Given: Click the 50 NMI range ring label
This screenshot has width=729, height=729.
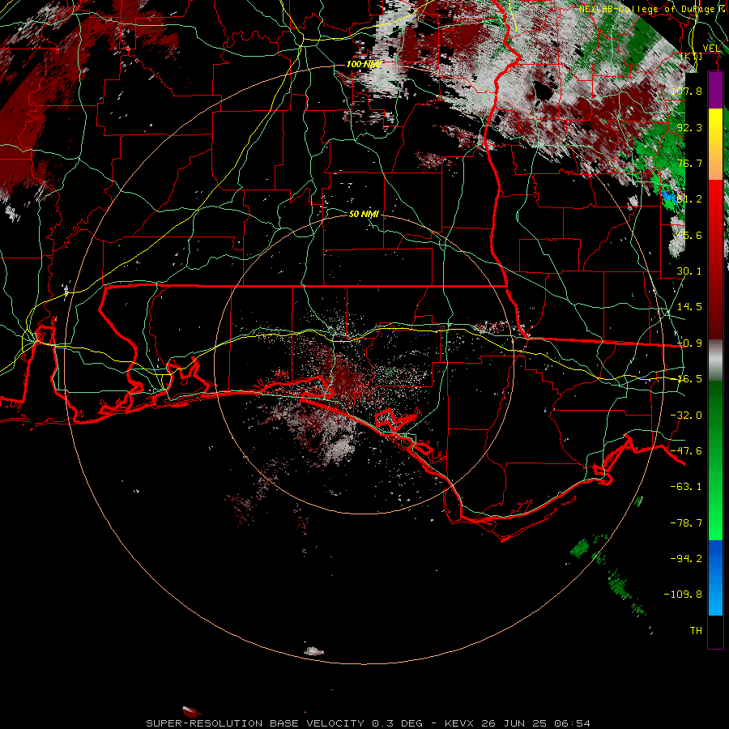Looking at the screenshot, I should (364, 214).
